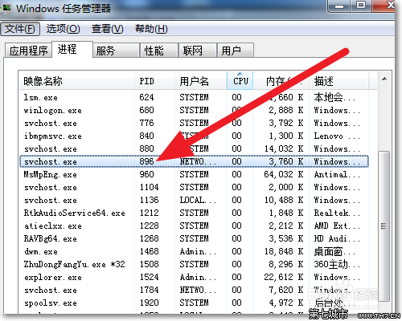
Task: Open the 选项(O) menu
Action: (63, 29)
